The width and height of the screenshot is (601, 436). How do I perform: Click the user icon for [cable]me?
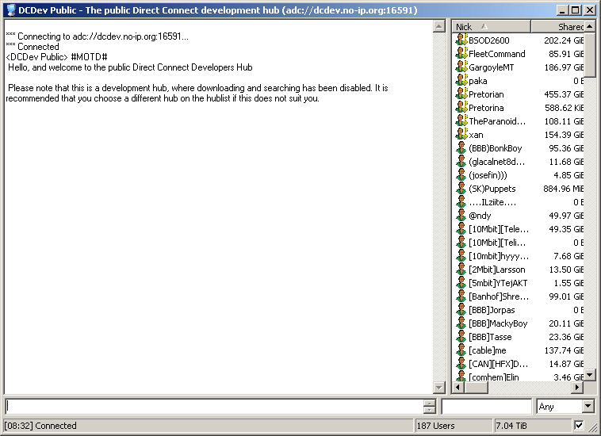click(461, 350)
